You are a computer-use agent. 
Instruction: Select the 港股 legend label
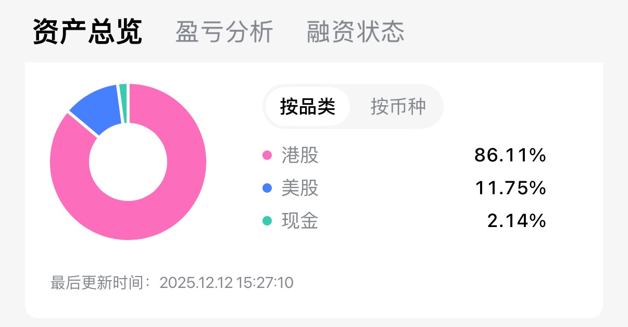tap(299, 155)
